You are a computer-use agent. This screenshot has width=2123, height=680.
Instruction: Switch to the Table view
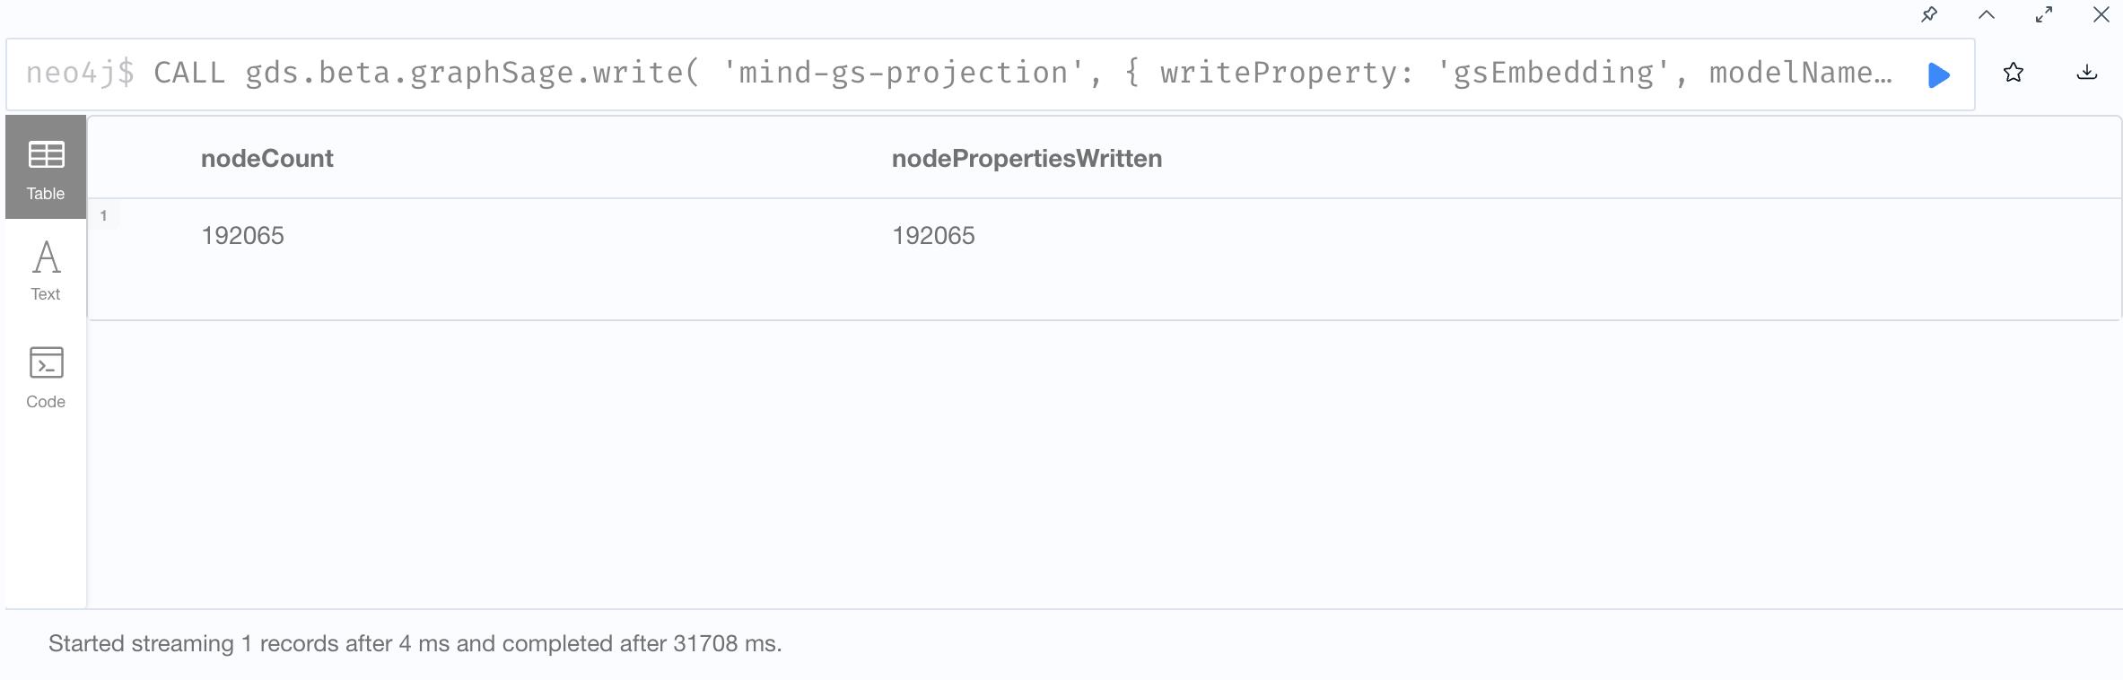pos(46,167)
